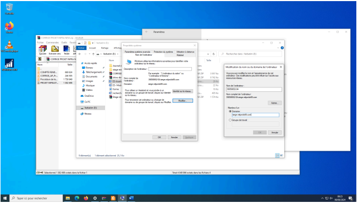Open the Partage ribbon tab
The height and width of the screenshot is (203, 358).
[x=104, y=48]
